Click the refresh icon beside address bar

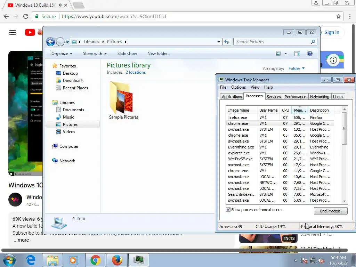coord(227,42)
